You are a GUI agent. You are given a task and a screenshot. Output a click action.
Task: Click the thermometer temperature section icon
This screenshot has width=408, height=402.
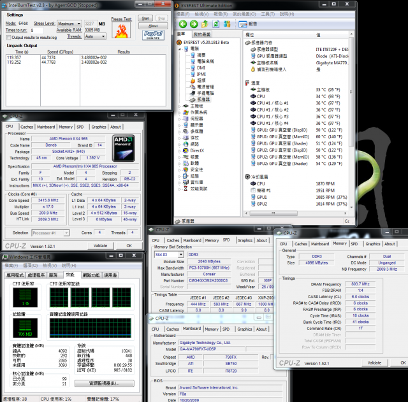[247, 83]
